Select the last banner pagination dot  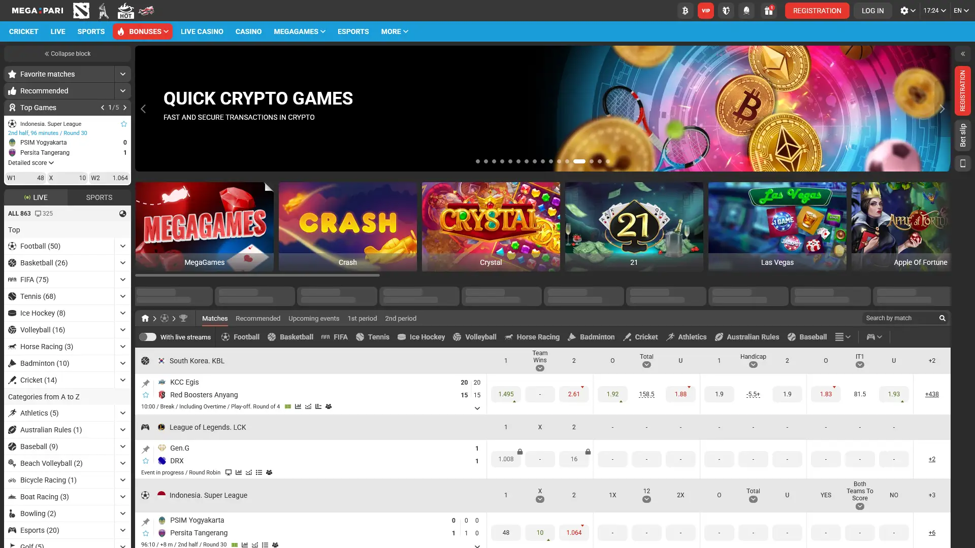point(607,161)
